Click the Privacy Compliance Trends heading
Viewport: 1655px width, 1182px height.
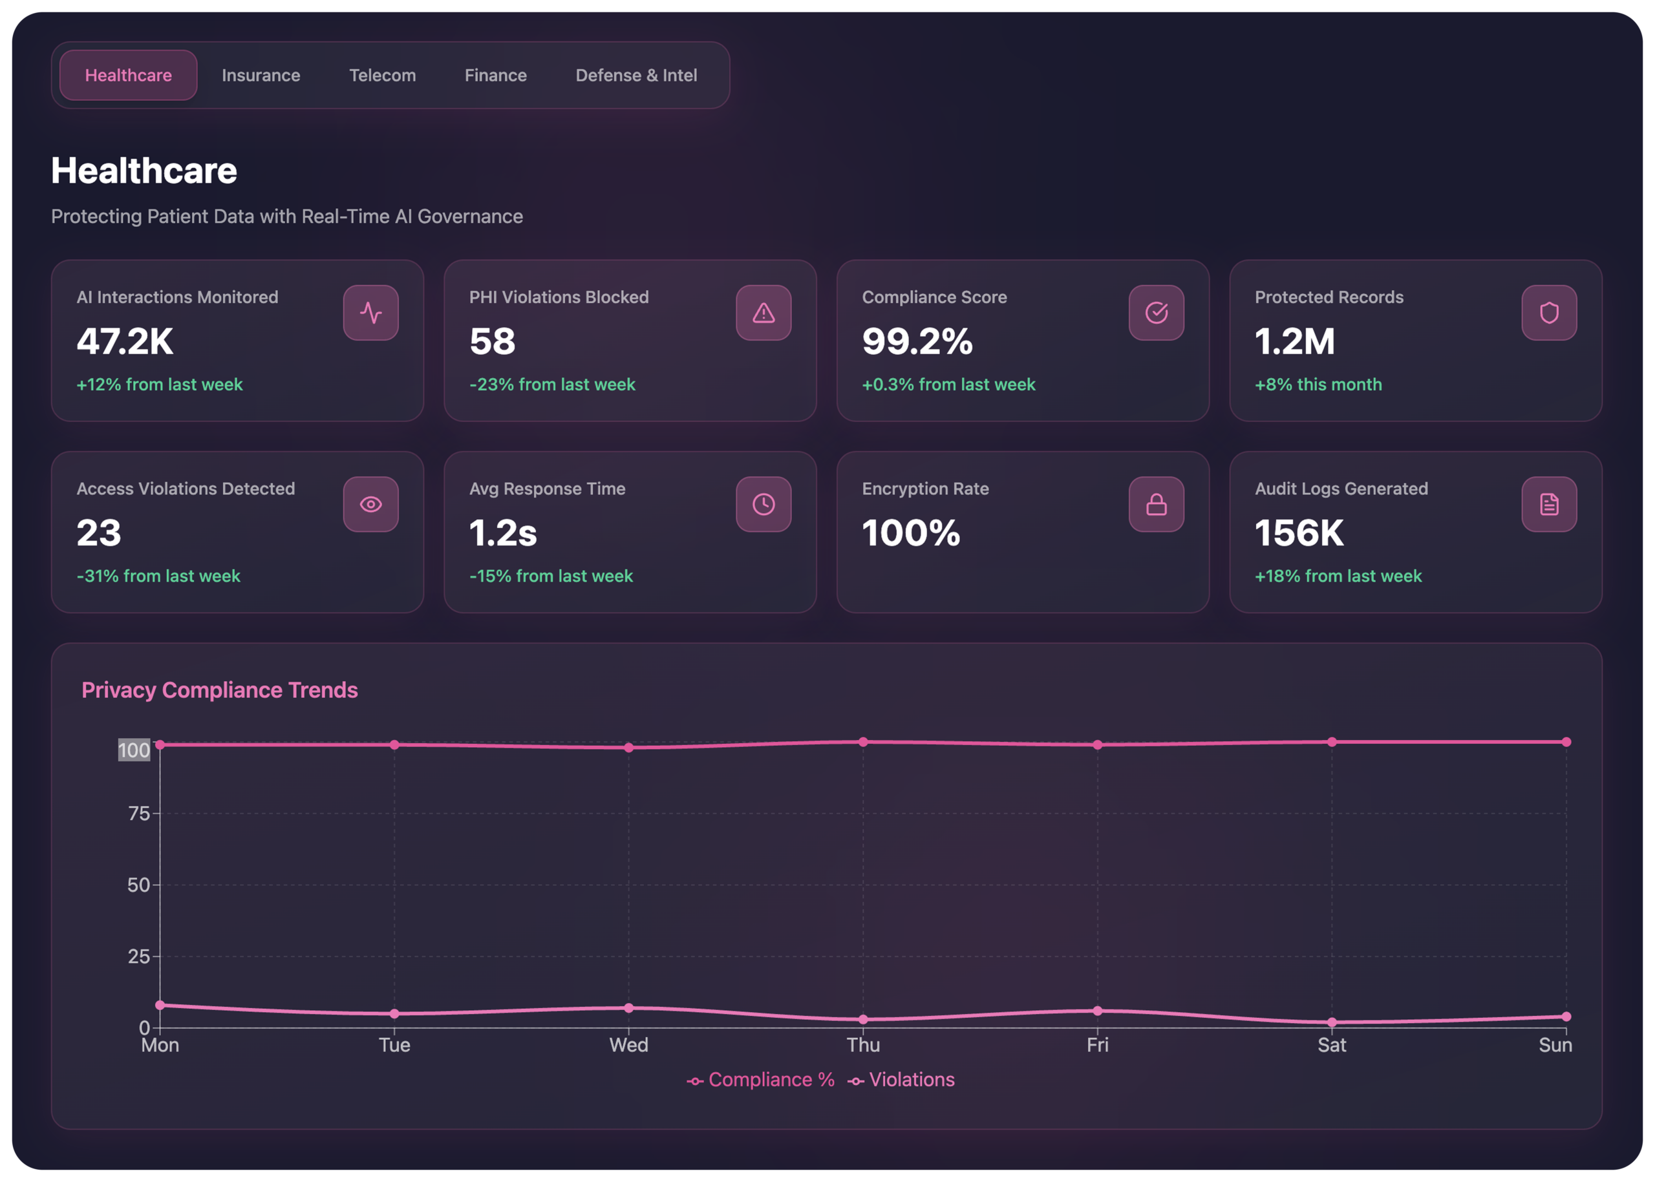coord(219,690)
